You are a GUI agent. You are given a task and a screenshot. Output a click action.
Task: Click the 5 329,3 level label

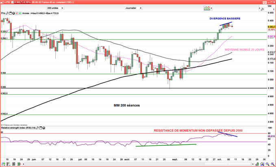click(x=4, y=31)
